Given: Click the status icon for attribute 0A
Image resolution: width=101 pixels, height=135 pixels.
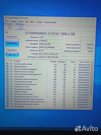Looking at the screenshot, I should click(x=7, y=79).
